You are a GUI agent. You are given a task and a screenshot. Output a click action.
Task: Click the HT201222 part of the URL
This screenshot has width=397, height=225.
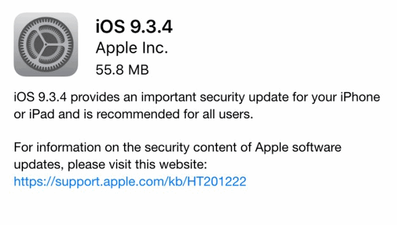[x=216, y=182]
